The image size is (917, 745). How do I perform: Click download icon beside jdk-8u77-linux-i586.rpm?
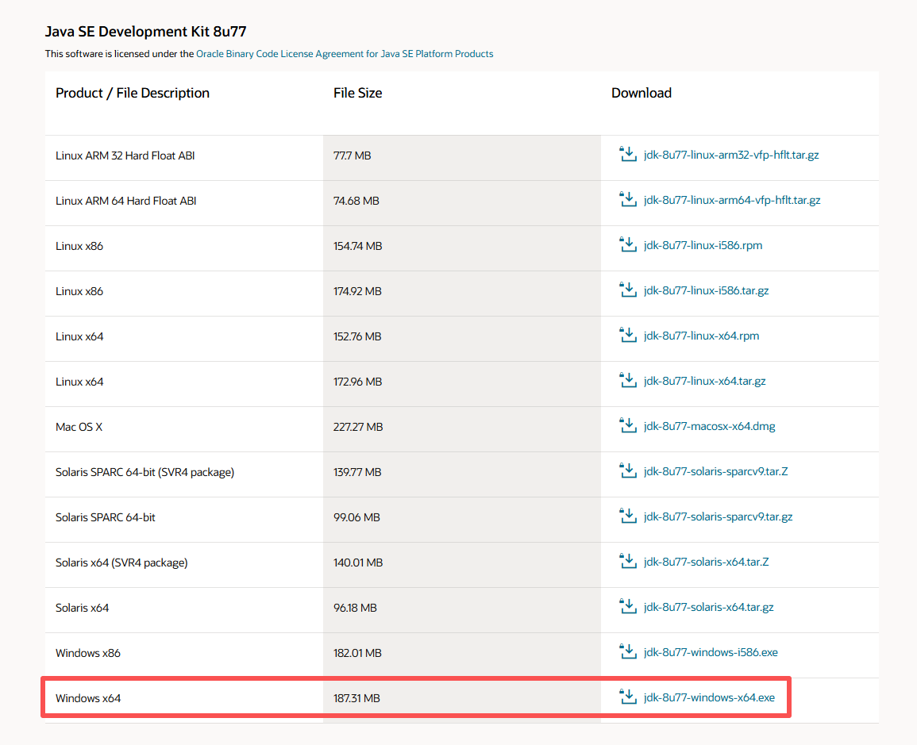tap(628, 245)
